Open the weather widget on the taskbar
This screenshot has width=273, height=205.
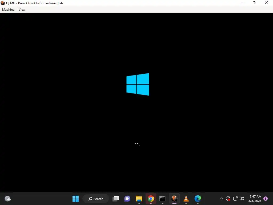[7, 199]
